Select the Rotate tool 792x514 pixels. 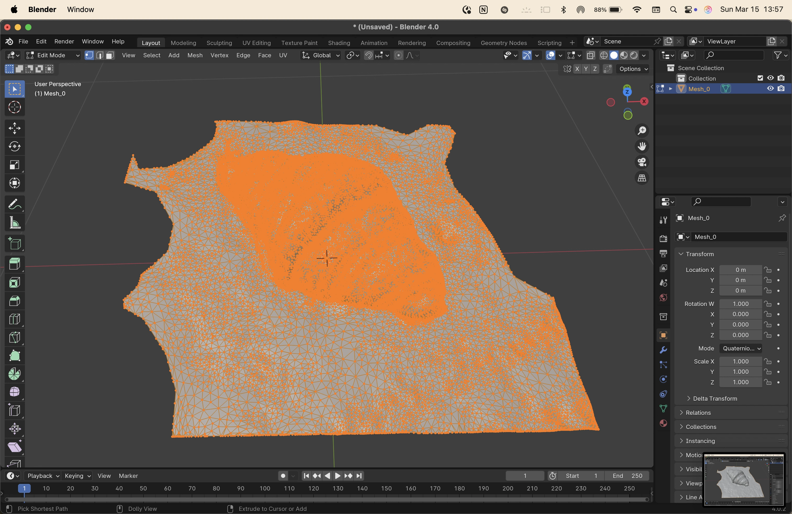[14, 147]
